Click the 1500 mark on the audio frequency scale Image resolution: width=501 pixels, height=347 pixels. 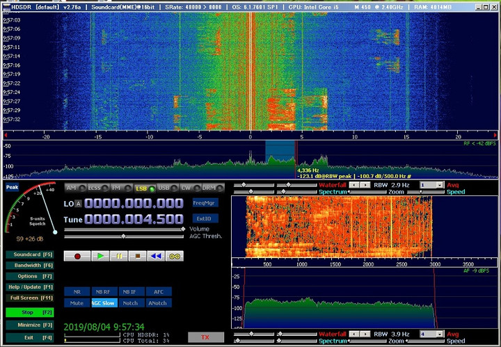coord(335,264)
